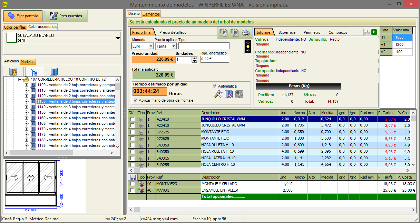Open the color 90 LACADO BLANCO dropdown arrow

click(x=118, y=38)
